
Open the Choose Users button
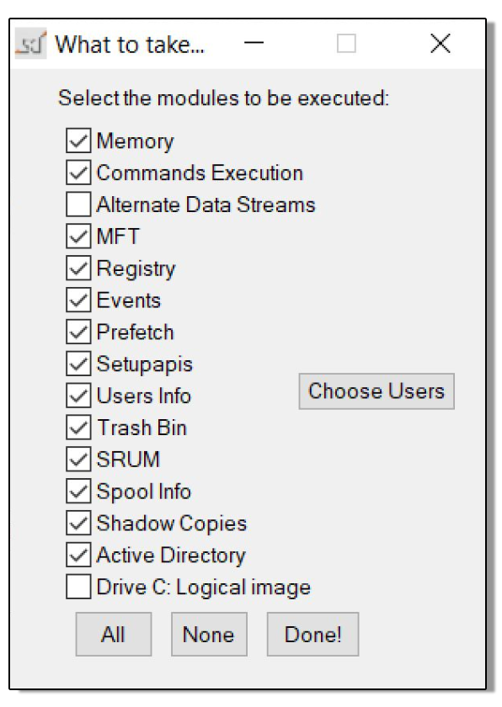point(376,391)
